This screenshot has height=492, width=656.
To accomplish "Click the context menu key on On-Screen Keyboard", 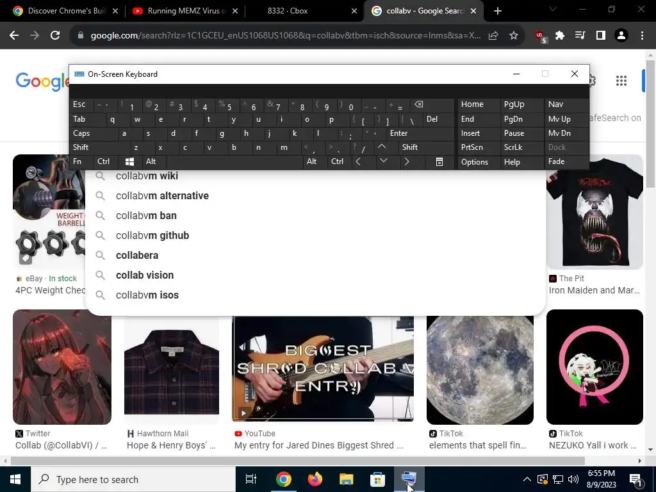I will pos(439,161).
